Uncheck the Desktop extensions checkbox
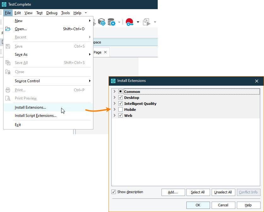The width and height of the screenshot is (264, 212). click(121, 97)
